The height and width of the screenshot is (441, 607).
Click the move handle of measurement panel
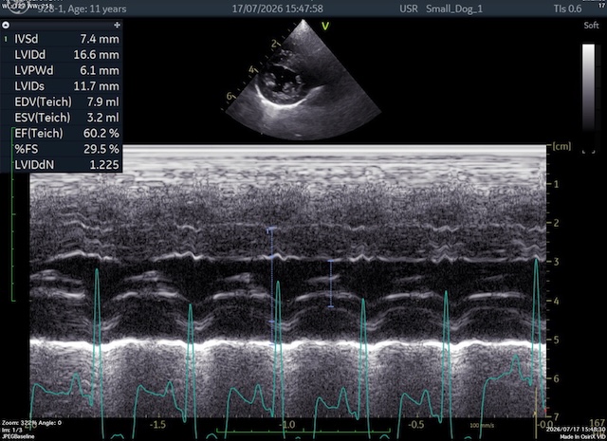click(117, 26)
